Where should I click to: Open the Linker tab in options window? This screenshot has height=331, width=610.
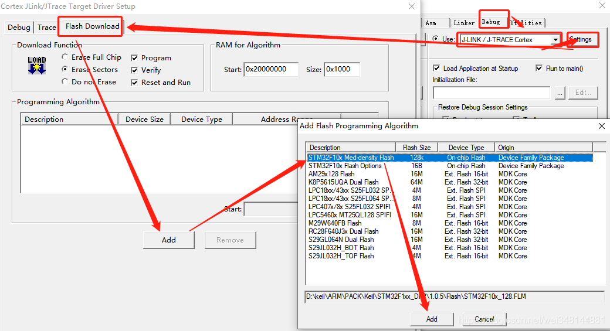click(464, 23)
